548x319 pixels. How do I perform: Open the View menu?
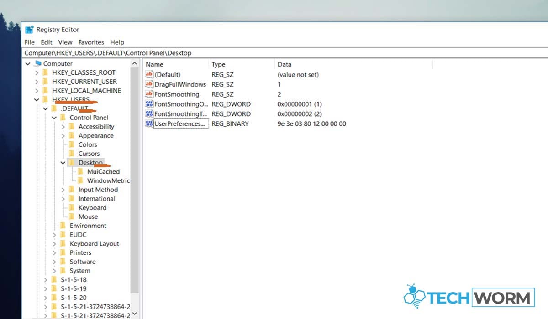(x=65, y=42)
